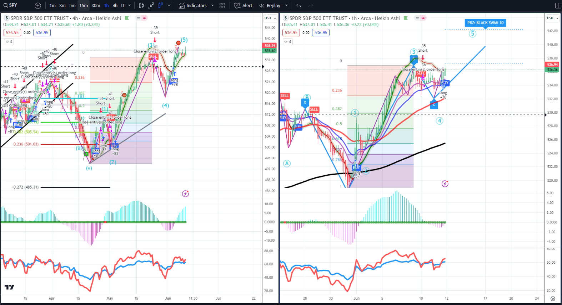Viewport: 562px width, 305px height.
Task: Click the Replay rewind icon
Action: click(262, 6)
